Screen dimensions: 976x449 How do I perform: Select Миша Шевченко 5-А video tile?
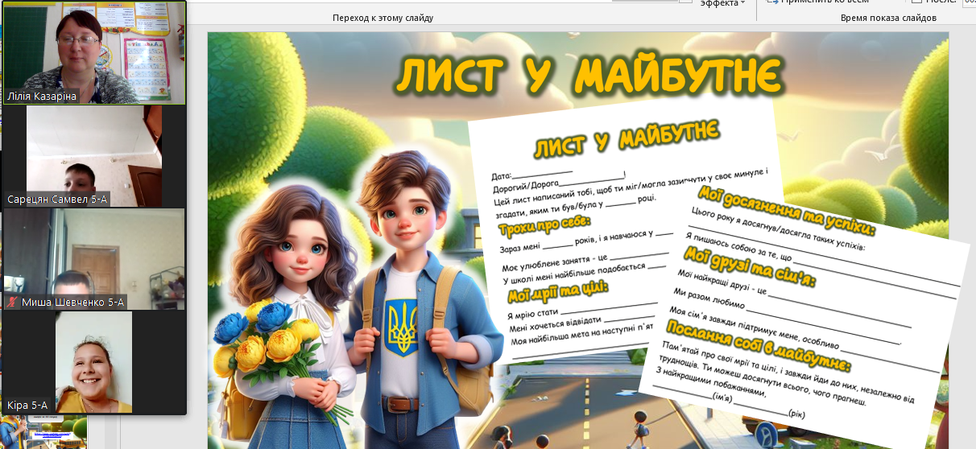click(94, 259)
